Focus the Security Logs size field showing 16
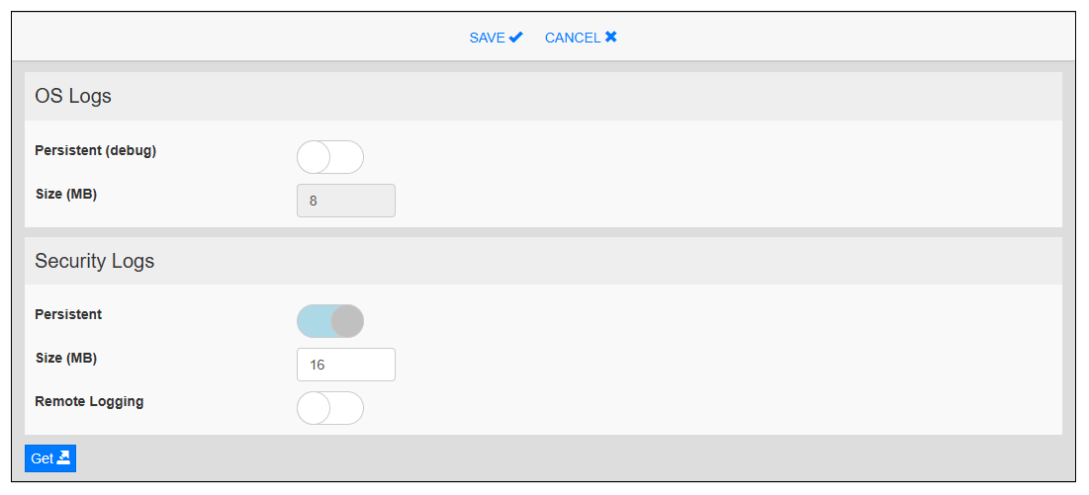1089x495 pixels. [346, 365]
